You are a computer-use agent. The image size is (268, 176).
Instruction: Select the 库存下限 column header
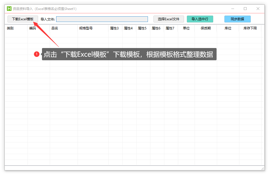[x=250, y=28]
